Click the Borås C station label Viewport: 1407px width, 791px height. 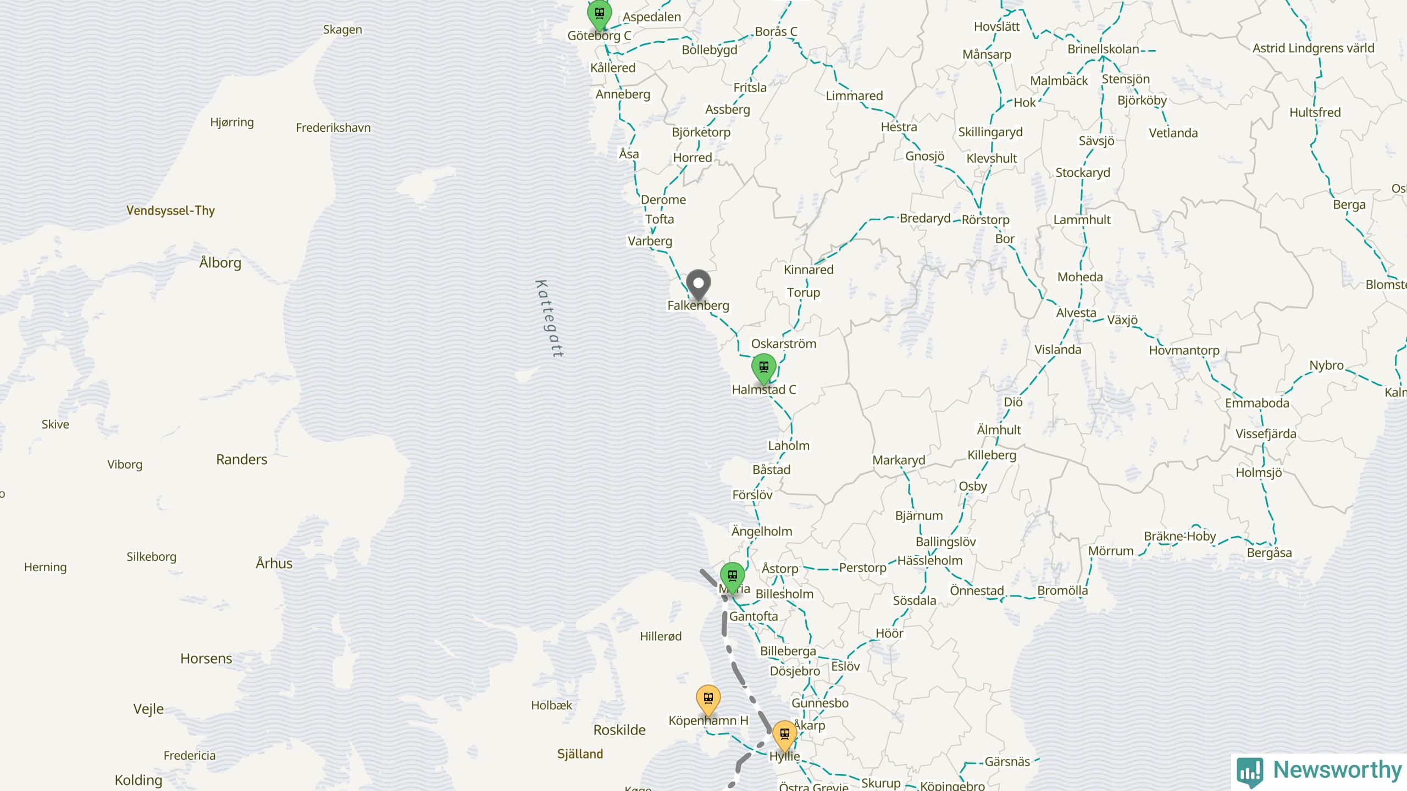[776, 31]
